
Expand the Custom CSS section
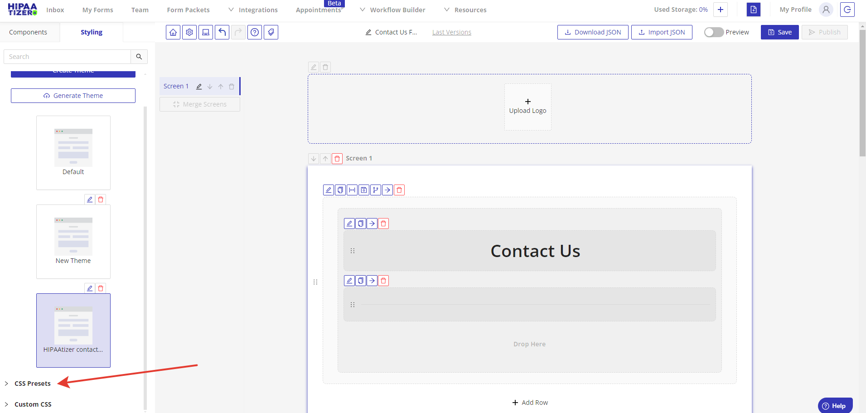coord(33,404)
